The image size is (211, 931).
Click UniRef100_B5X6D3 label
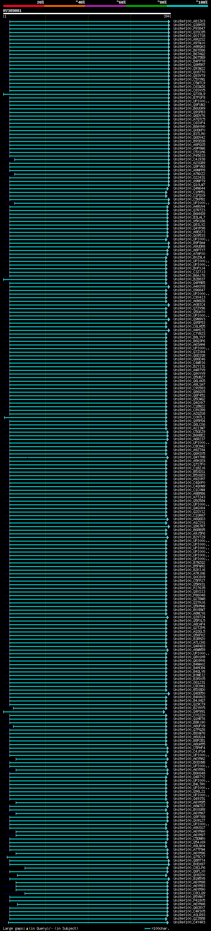pos(189,475)
